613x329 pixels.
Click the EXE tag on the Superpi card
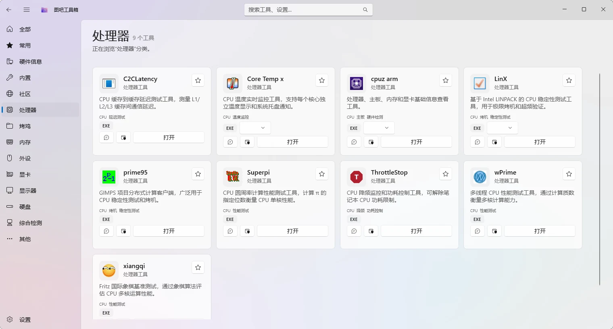[x=230, y=219]
